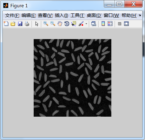Save the figure using the floppy disk icon
145x140 pixels.
coord(20,24)
